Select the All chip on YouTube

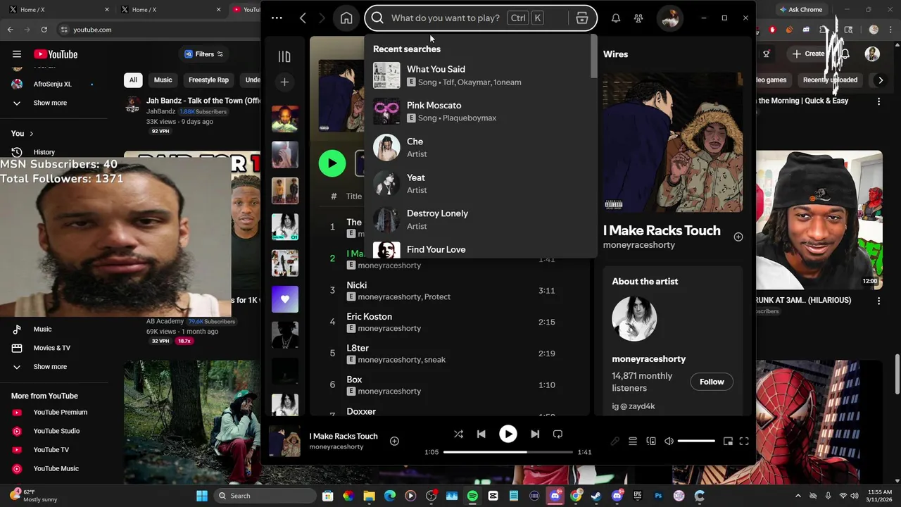point(133,80)
